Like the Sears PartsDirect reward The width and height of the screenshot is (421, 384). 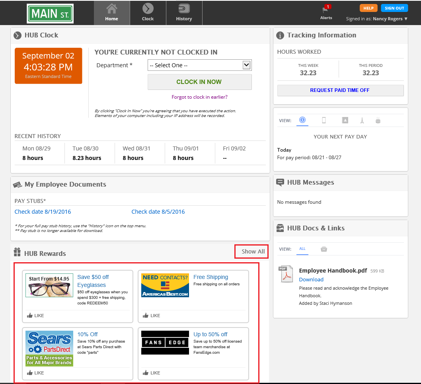click(x=35, y=373)
